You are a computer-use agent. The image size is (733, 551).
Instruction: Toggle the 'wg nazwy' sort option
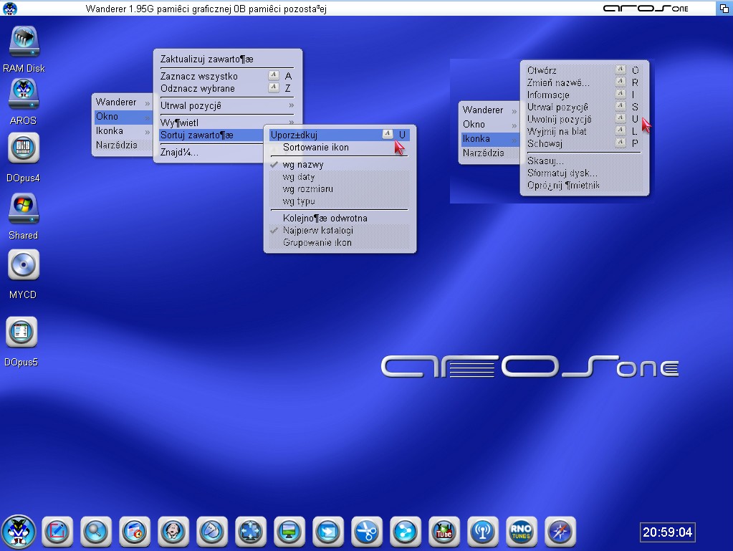point(303,165)
